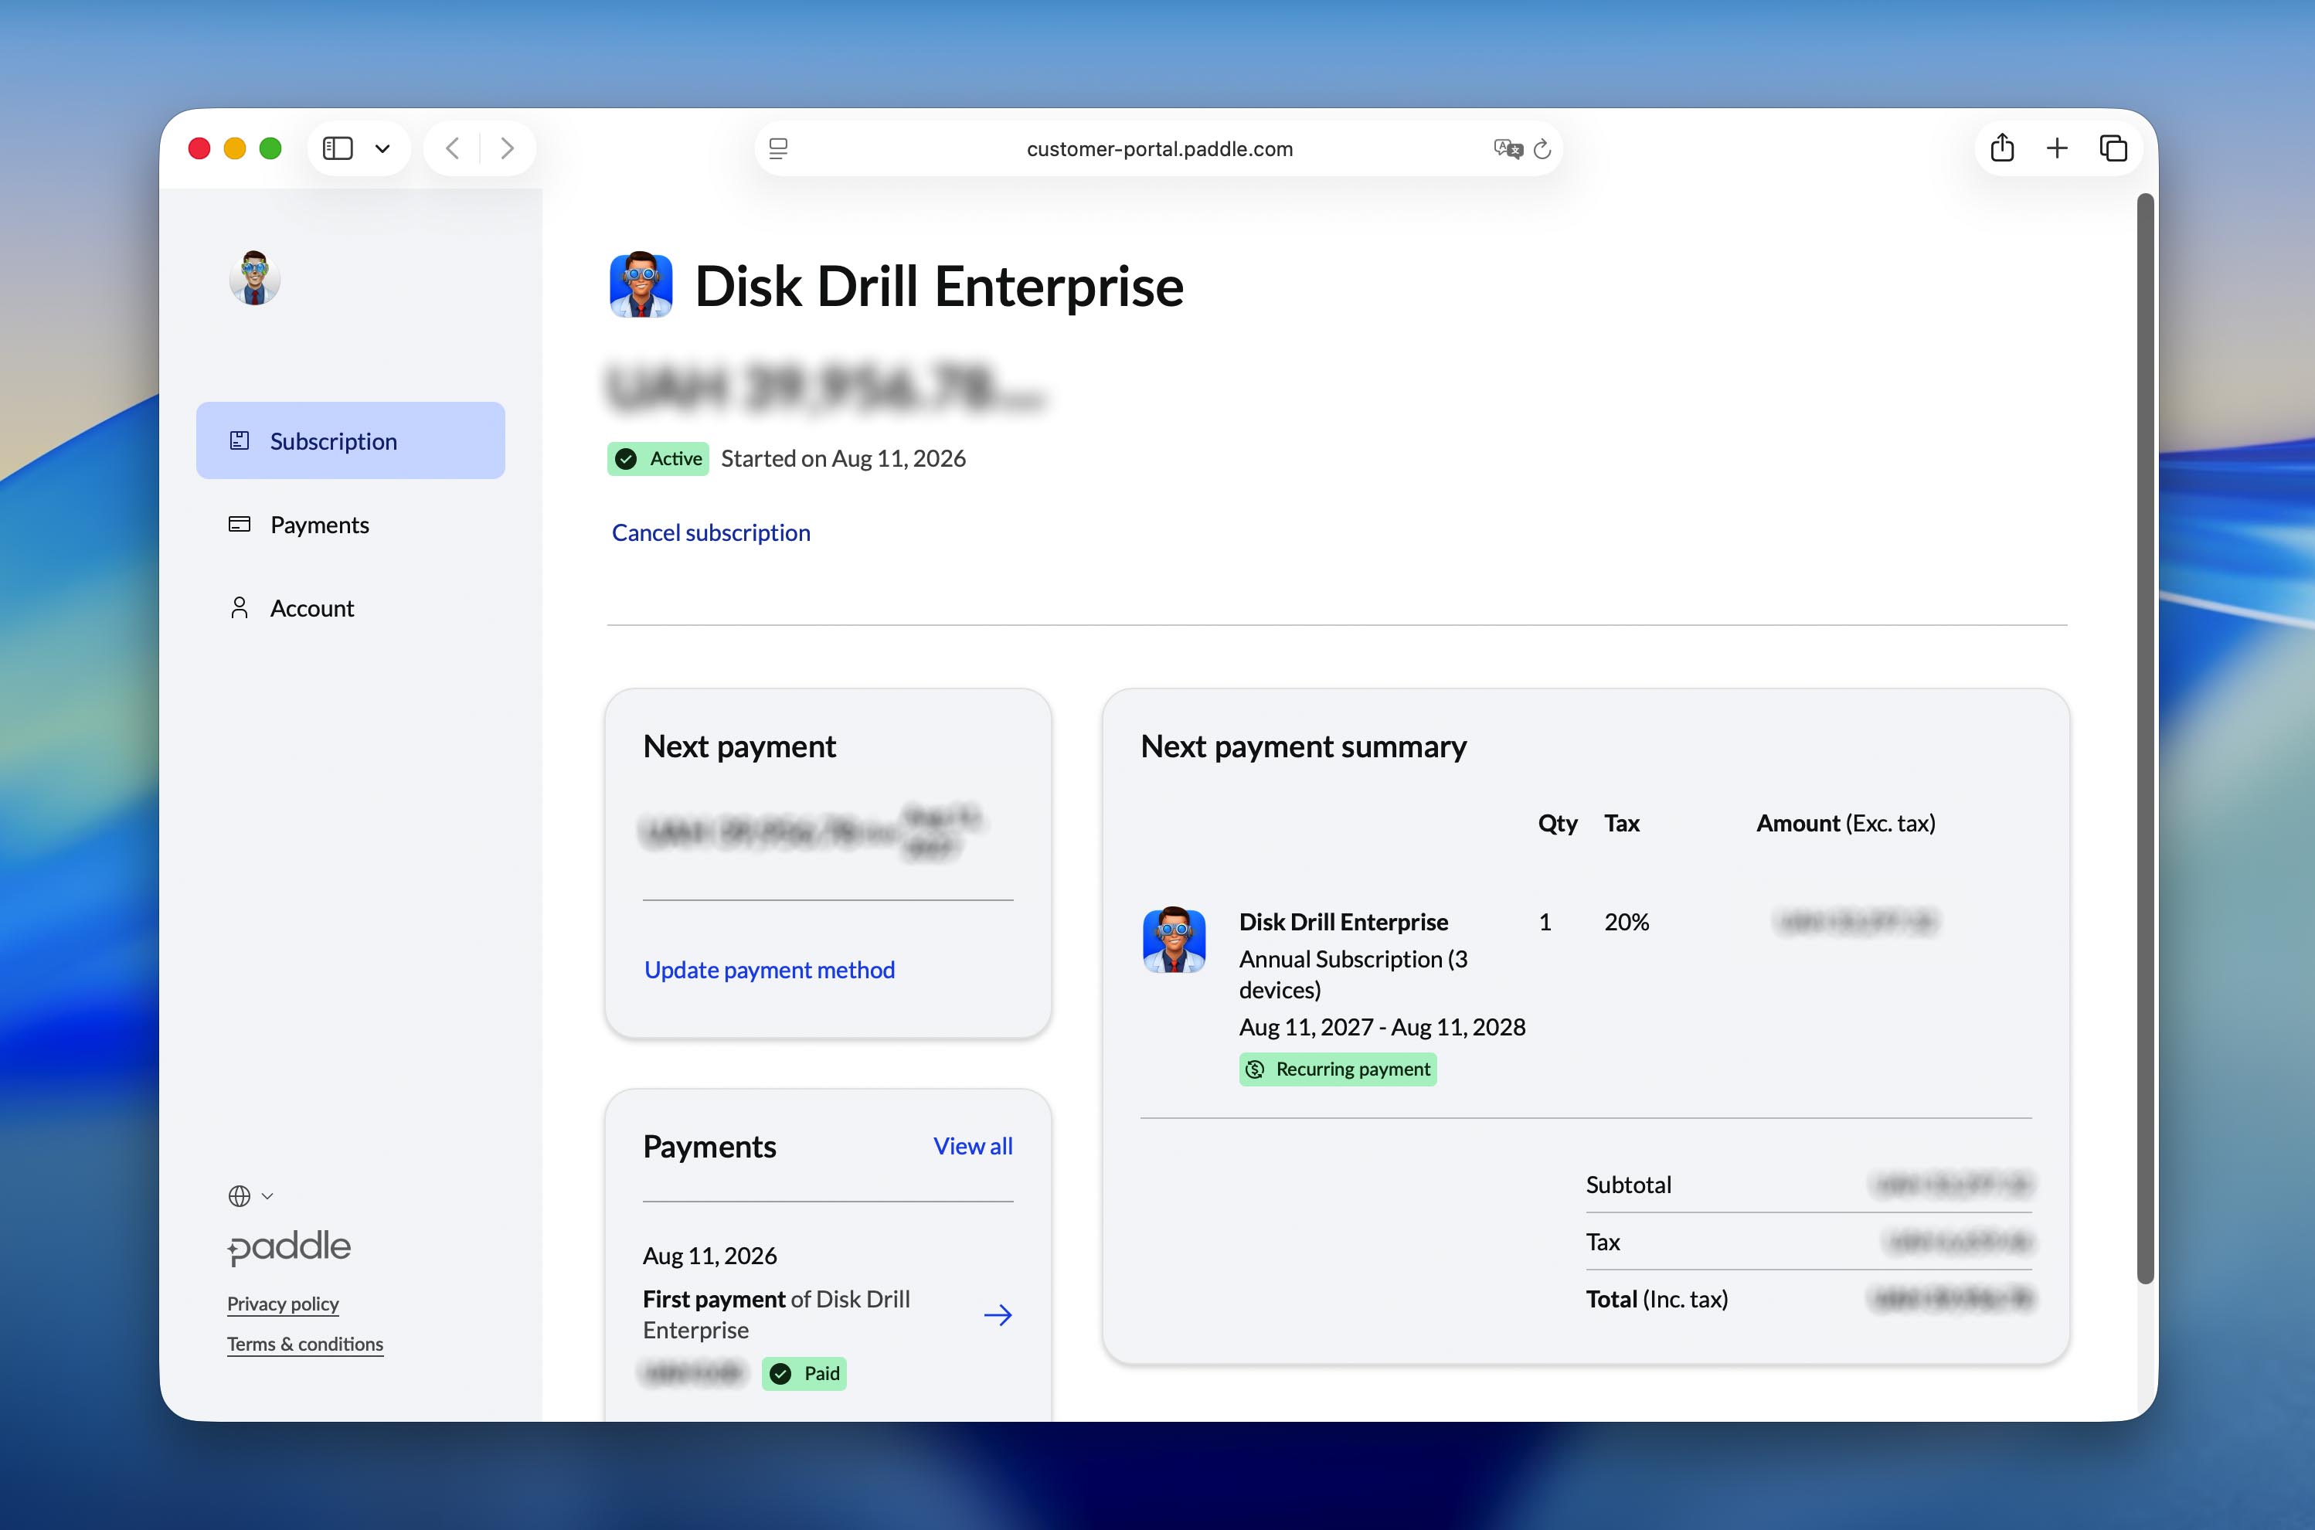Click the First payment of Disk Drill Enterprise text

[x=777, y=1314]
